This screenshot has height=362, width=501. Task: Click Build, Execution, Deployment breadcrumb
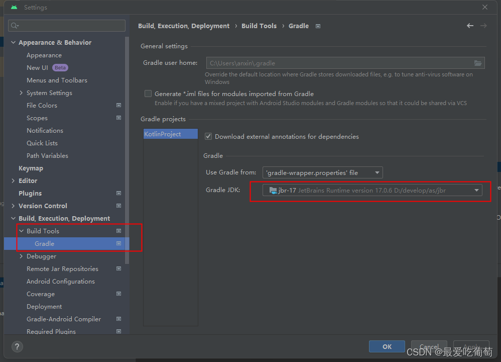[x=184, y=26]
